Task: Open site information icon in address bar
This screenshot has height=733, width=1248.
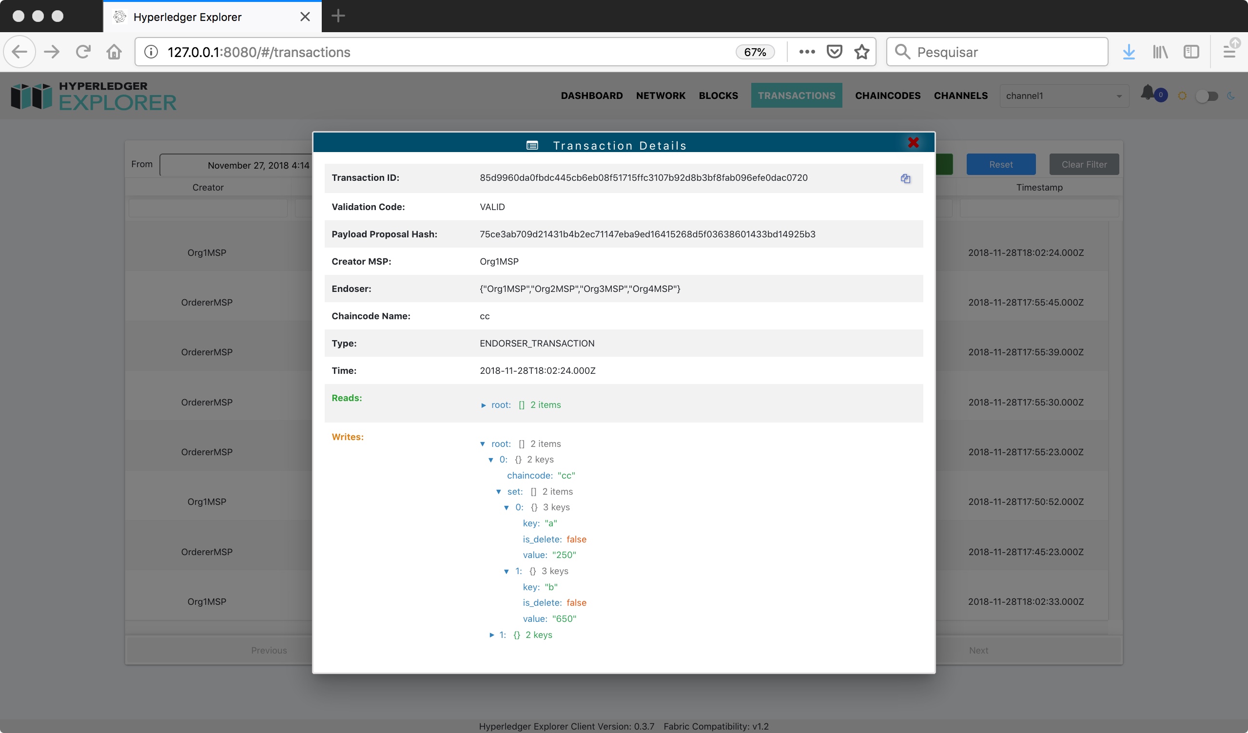Action: coord(151,52)
